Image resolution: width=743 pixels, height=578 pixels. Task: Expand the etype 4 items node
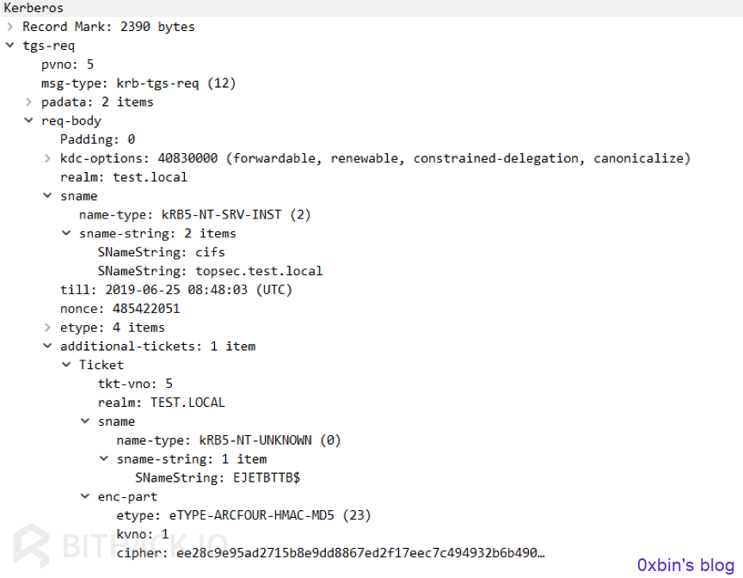click(47, 328)
